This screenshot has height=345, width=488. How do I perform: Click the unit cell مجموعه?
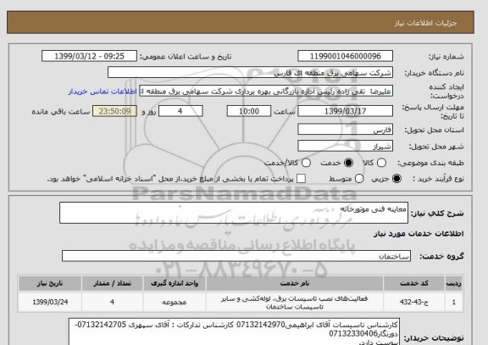[x=175, y=302]
